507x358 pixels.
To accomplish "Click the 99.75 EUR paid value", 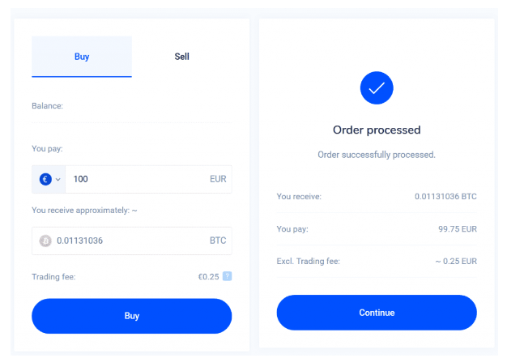I will (x=458, y=229).
